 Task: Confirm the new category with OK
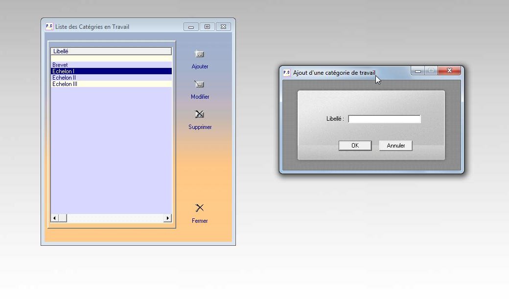tap(355, 146)
